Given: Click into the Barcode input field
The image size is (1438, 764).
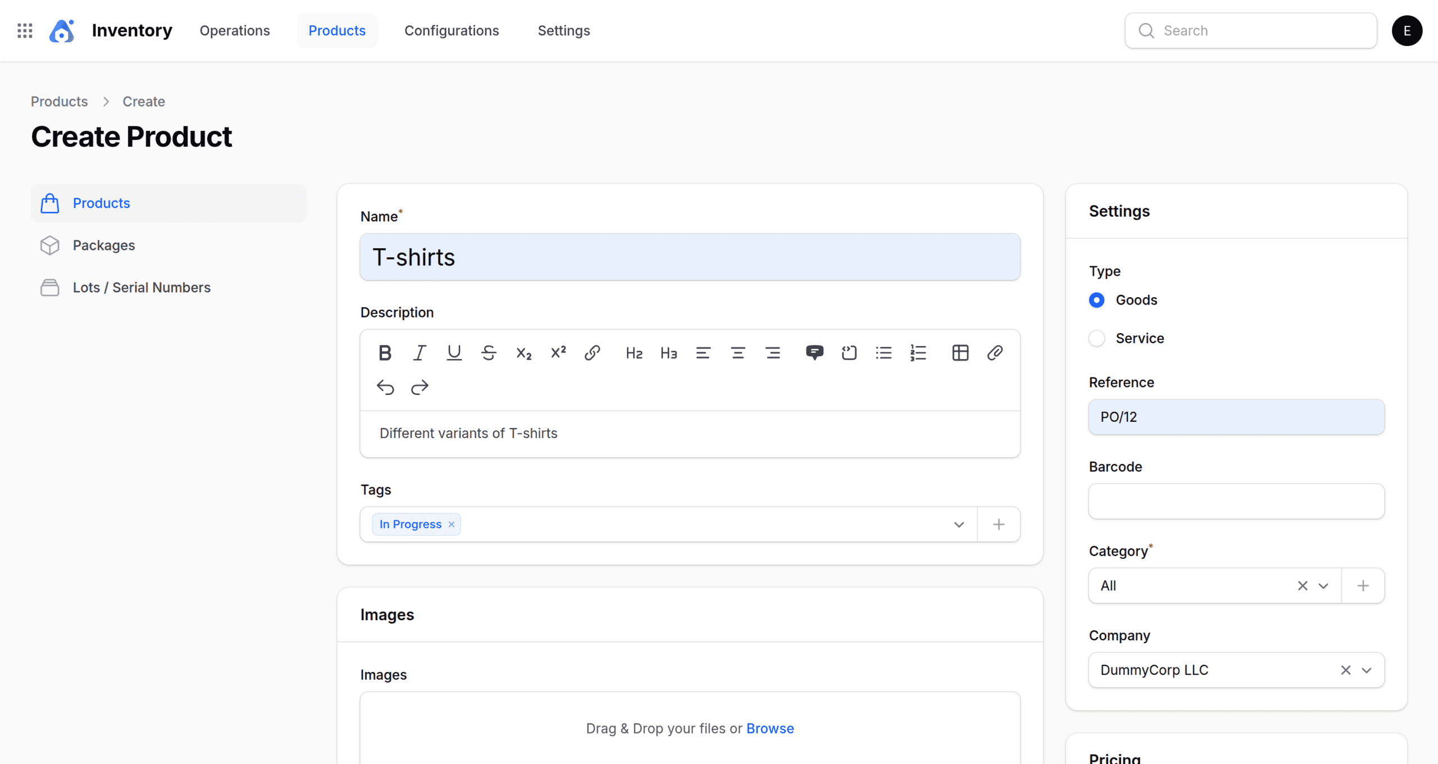Looking at the screenshot, I should coord(1236,502).
